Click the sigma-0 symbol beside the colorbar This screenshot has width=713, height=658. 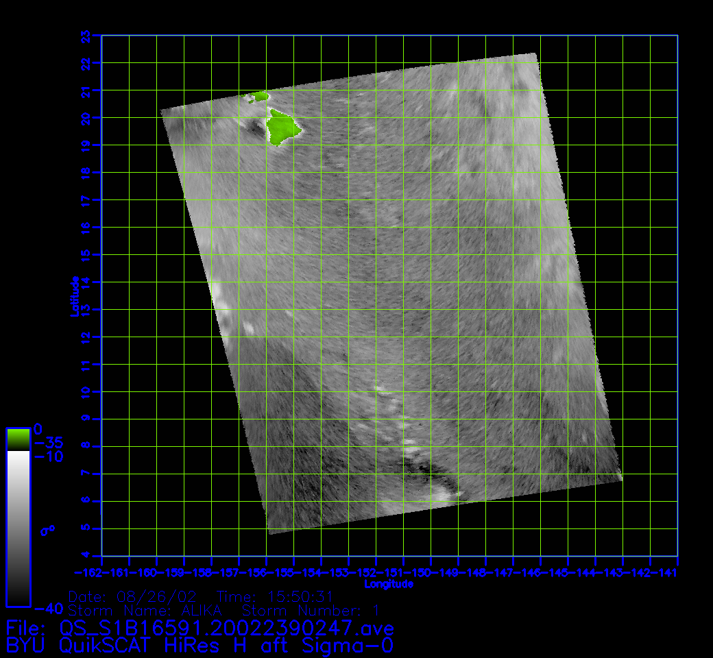tap(47, 530)
